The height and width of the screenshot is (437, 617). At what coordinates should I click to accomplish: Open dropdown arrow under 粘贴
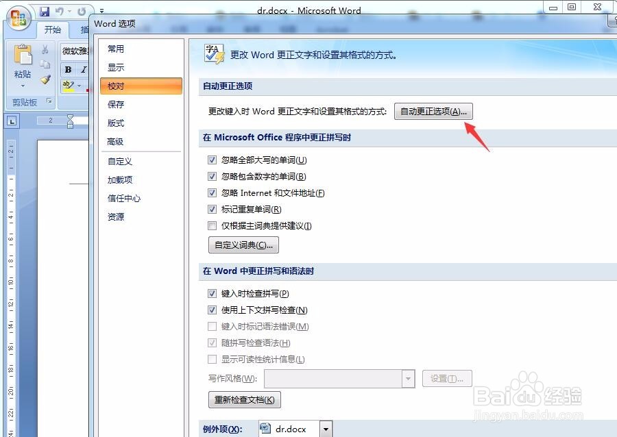(x=23, y=86)
